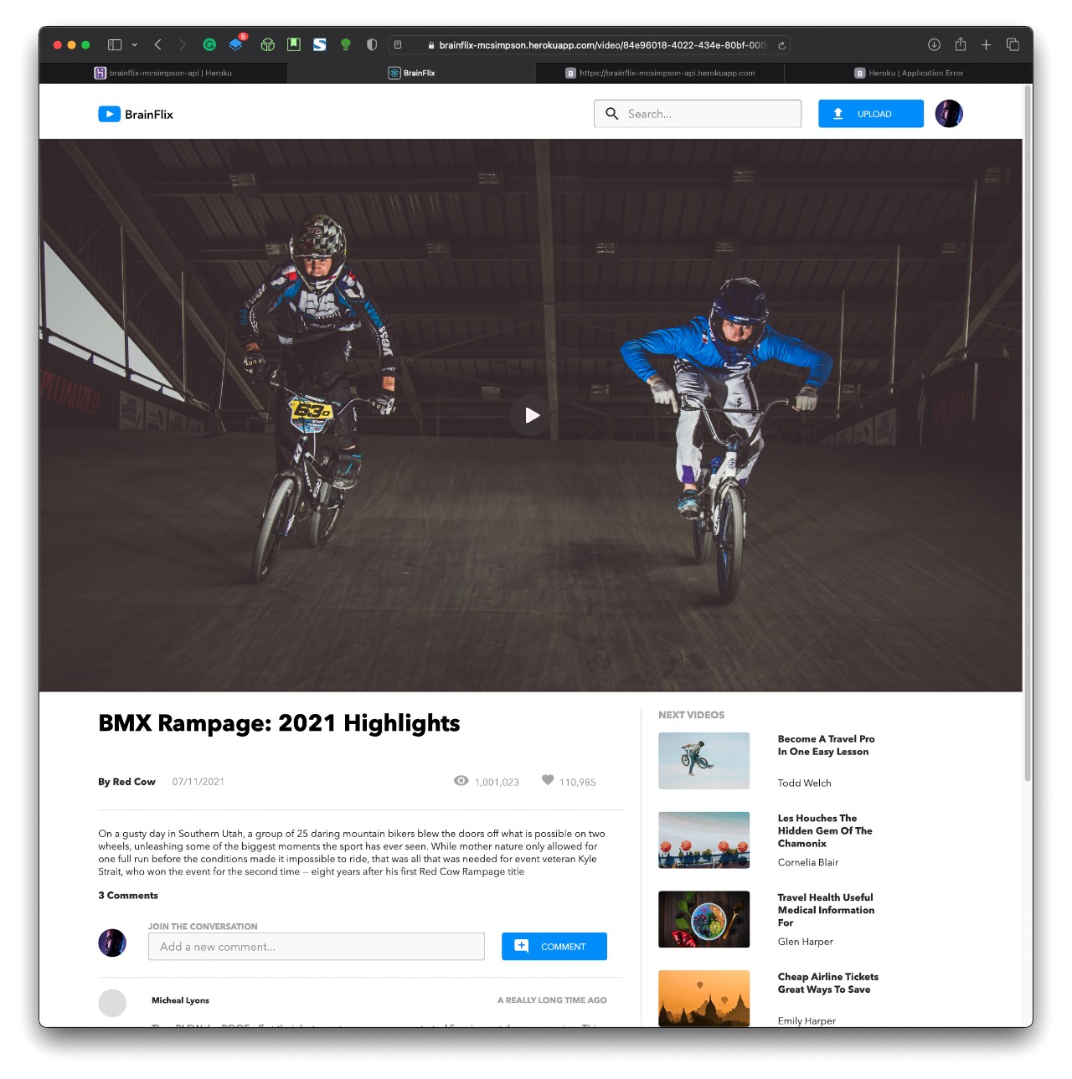This screenshot has width=1072, height=1079.
Task: Click the green lightbulb extension icon
Action: click(x=345, y=44)
